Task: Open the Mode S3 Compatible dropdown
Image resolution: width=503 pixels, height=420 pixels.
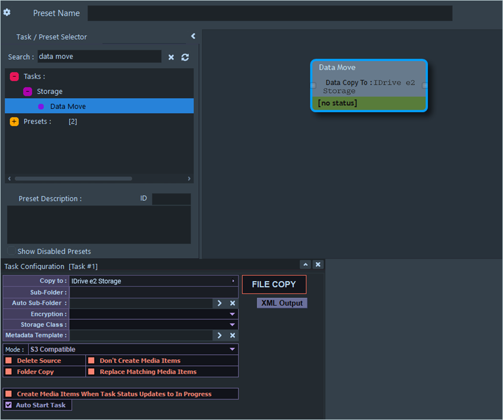Action: (232, 349)
